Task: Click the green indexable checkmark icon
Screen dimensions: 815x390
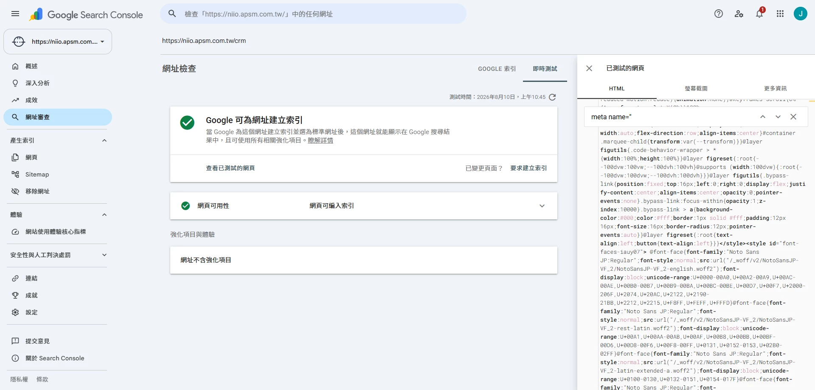Action: click(187, 123)
